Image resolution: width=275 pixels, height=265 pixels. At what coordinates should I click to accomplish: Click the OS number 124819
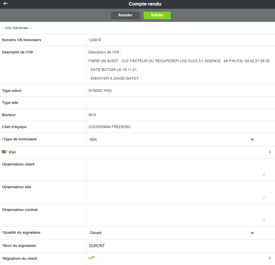[x=95, y=40]
